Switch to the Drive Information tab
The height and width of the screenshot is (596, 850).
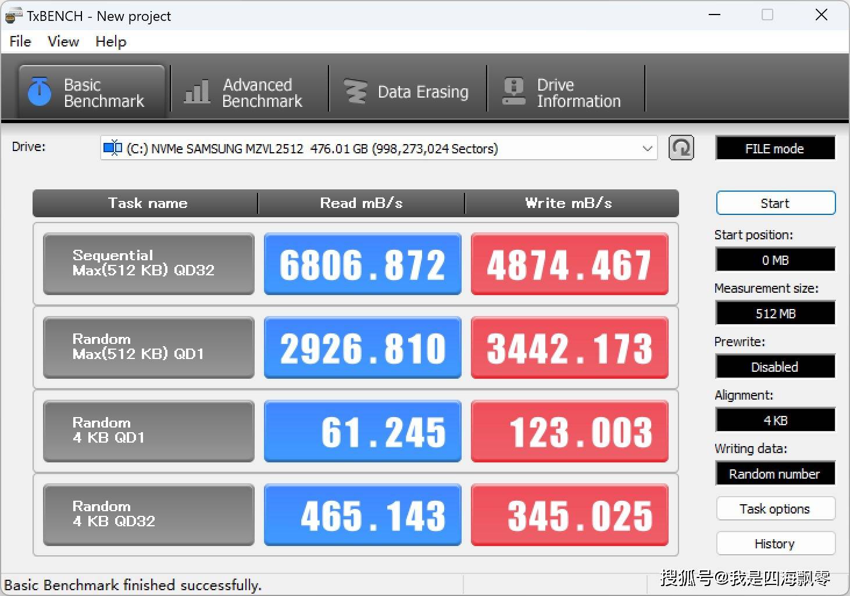pyautogui.click(x=567, y=91)
